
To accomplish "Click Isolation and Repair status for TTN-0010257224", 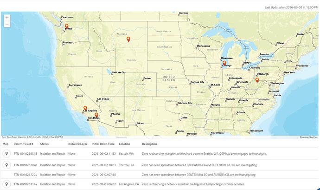I will click(x=53, y=175).
